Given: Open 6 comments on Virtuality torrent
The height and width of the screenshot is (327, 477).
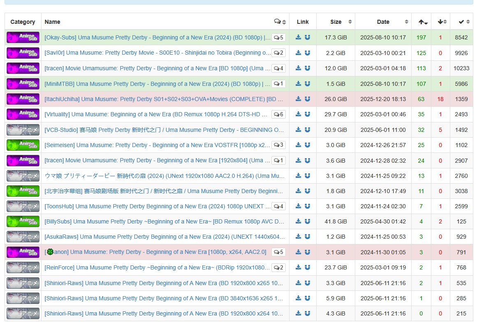Looking at the screenshot, I should (278, 114).
